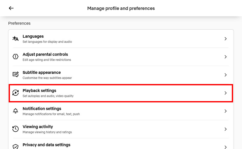Click 'Customise the way subtitles appear'
The image size is (242, 149).
coord(47,78)
